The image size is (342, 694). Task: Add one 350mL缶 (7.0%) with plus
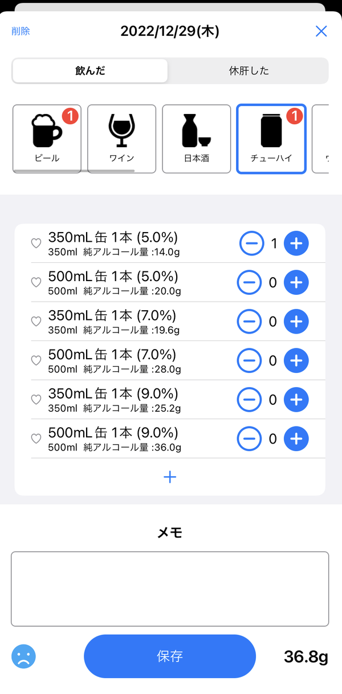296,322
